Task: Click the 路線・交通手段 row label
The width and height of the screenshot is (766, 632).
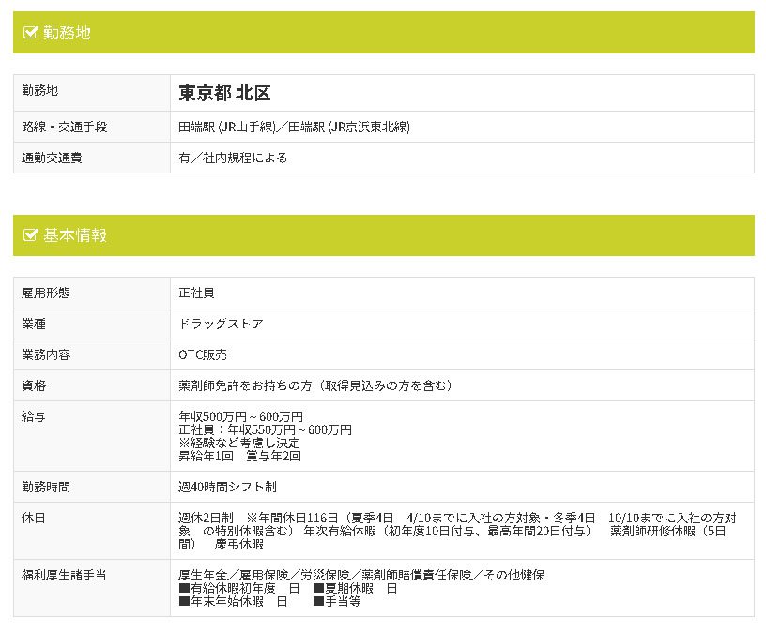Action: click(x=65, y=127)
